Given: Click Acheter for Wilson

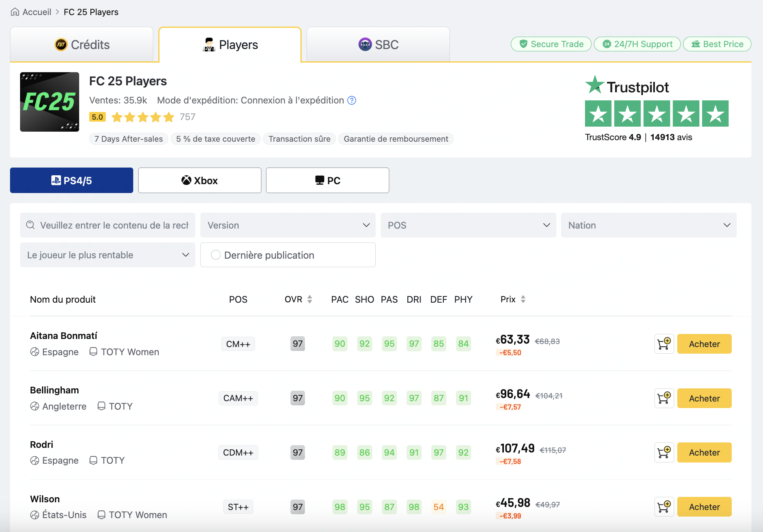Looking at the screenshot, I should coord(704,507).
